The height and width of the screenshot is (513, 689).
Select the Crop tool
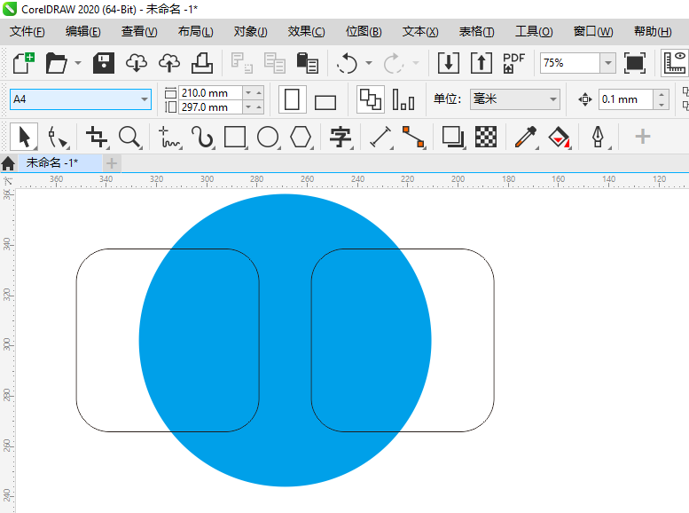pyautogui.click(x=96, y=137)
